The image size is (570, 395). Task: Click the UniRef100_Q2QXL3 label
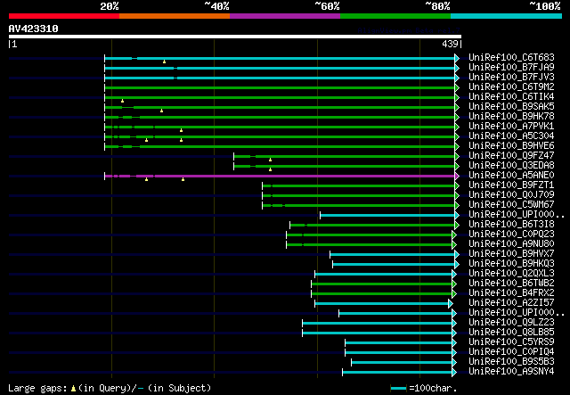511,274
